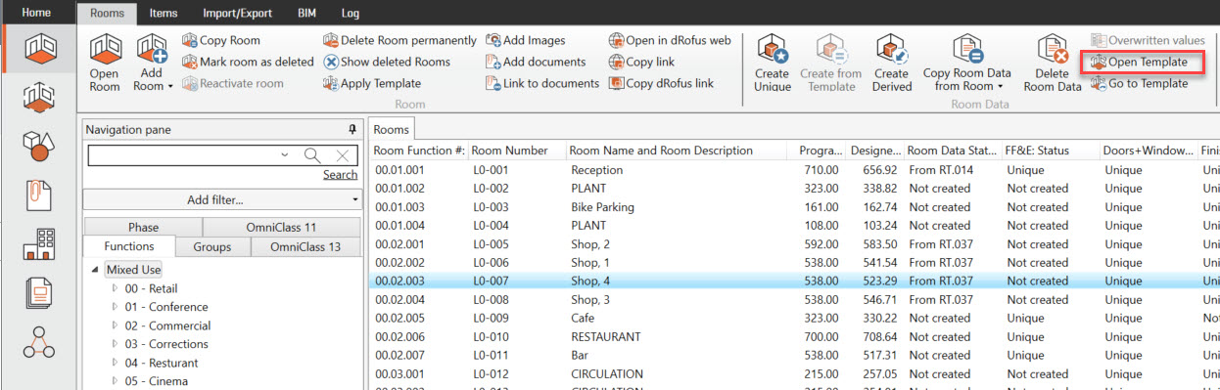Expand the 00 - Retail tree node
Image resolution: width=1220 pixels, height=390 pixels.
[115, 288]
